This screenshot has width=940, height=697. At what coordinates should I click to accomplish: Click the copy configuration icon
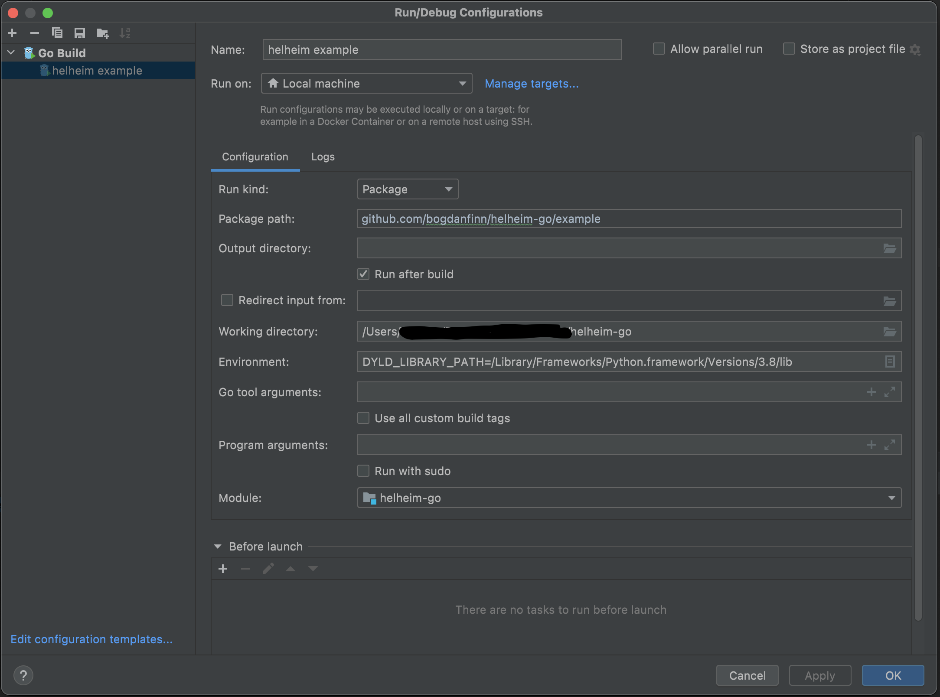point(56,33)
